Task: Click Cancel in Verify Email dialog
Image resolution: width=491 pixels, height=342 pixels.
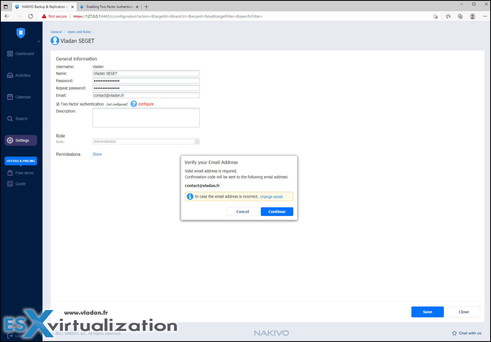Action: (x=243, y=212)
